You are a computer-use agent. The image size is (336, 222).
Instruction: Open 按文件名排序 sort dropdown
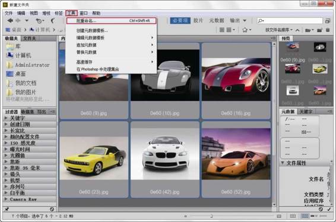tap(279, 30)
